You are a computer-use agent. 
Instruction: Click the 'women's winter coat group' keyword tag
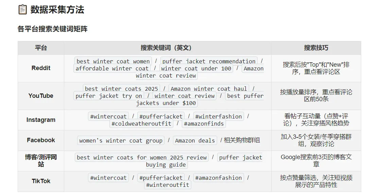pos(121,140)
